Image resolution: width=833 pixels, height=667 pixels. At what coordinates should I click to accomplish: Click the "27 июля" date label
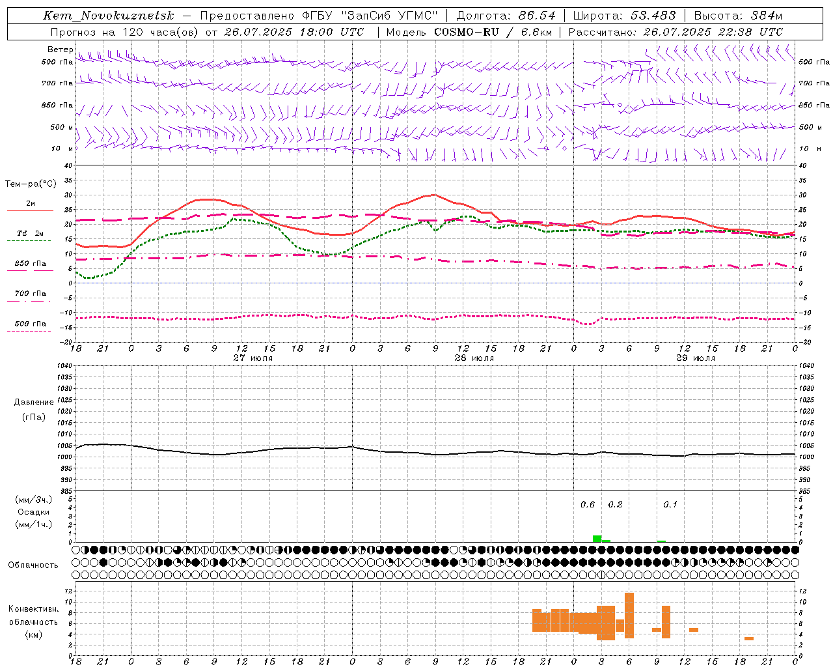[x=253, y=358]
